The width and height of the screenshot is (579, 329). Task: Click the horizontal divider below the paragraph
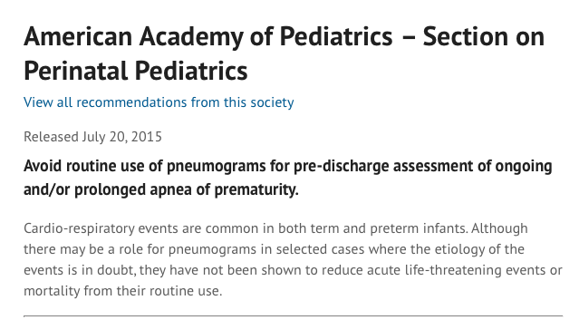click(x=294, y=316)
